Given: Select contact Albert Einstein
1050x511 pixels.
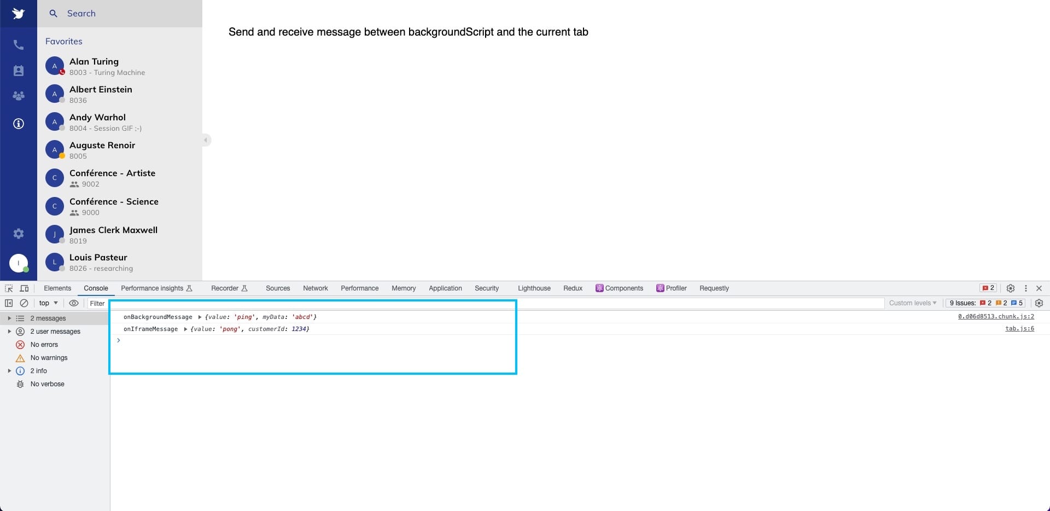Looking at the screenshot, I should click(120, 94).
